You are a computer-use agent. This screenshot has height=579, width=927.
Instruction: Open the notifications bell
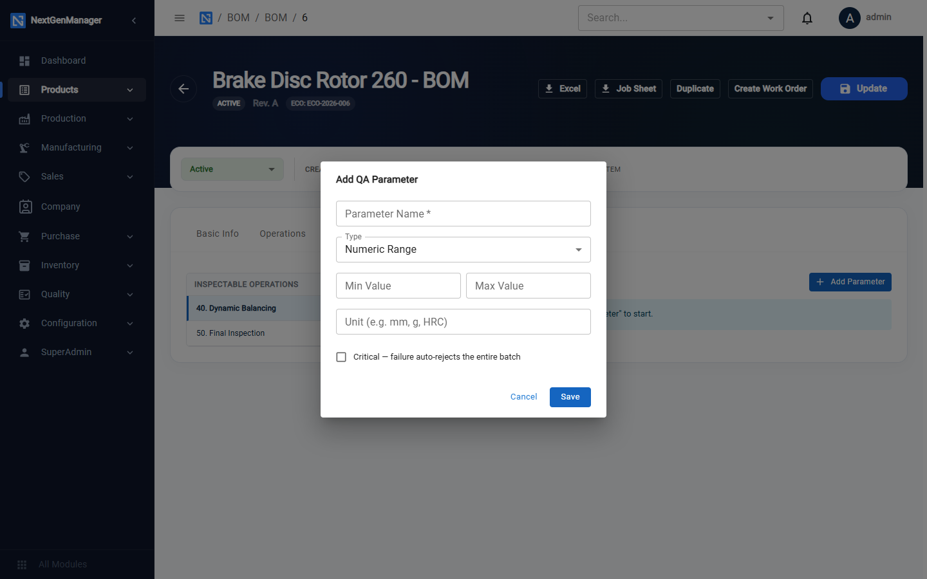(x=807, y=18)
